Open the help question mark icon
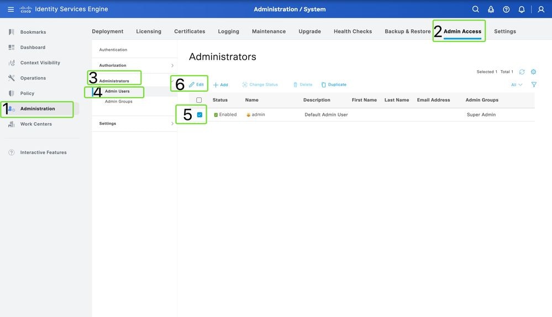 (x=506, y=9)
